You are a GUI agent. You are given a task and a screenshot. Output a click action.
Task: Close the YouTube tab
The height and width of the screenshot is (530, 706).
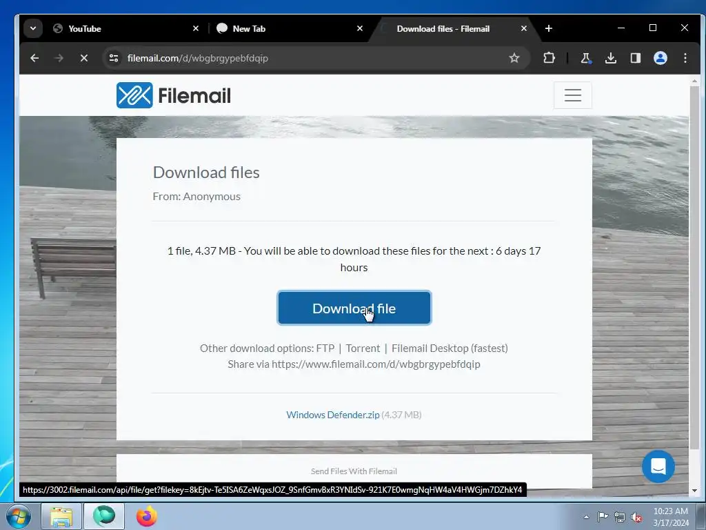(195, 28)
